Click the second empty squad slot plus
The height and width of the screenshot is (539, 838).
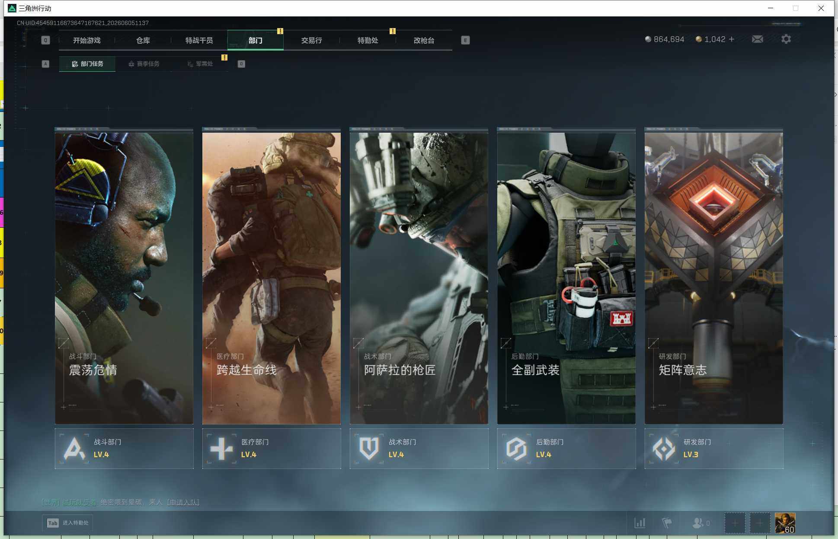(760, 523)
